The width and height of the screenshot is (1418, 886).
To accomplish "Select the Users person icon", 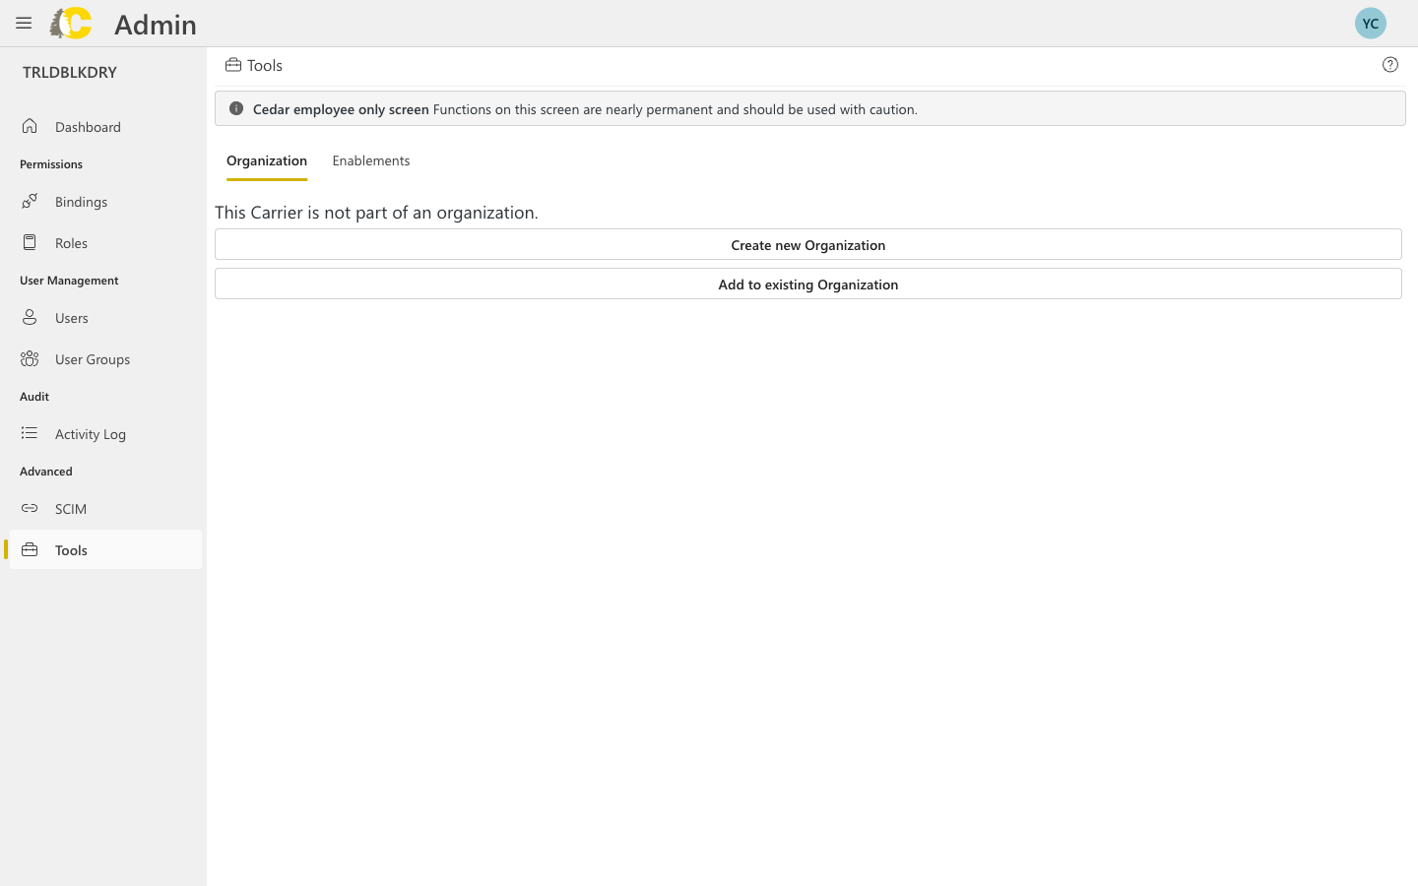I will pos(30,317).
